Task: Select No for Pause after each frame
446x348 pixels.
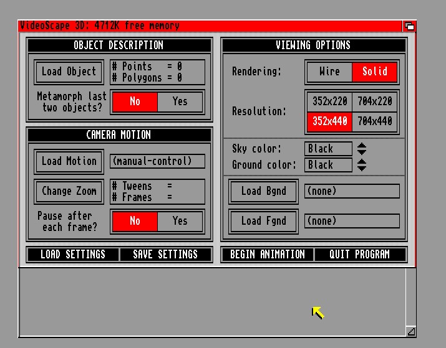Action: [x=135, y=221]
